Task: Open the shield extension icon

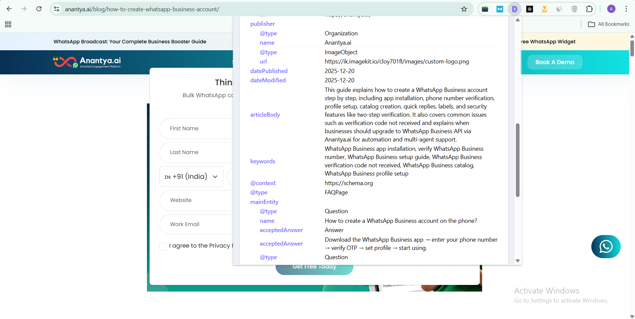Action: (574, 9)
